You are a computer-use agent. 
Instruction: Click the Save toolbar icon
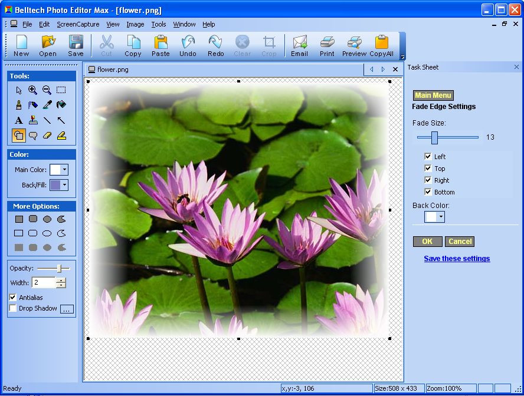click(x=76, y=46)
